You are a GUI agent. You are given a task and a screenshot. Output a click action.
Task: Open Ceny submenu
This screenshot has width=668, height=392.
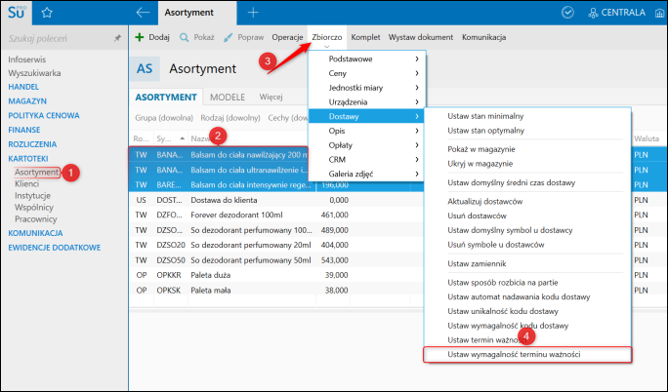366,73
